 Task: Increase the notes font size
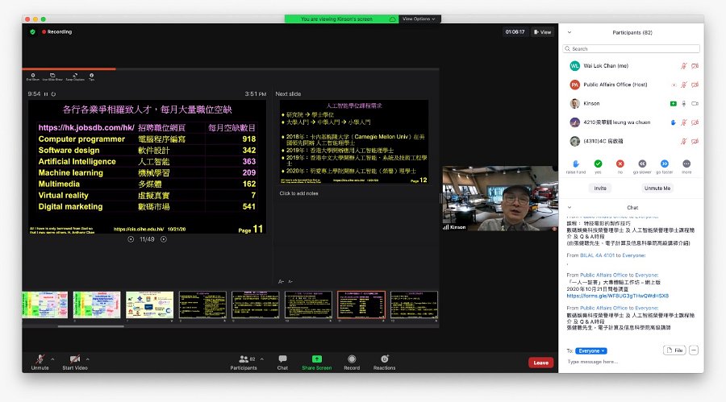[x=281, y=281]
